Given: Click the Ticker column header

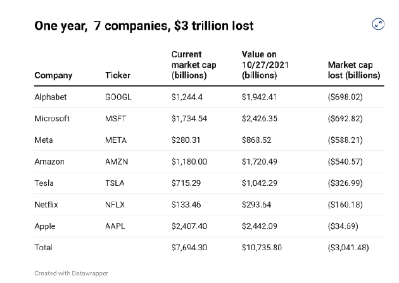Looking at the screenshot, I should (x=118, y=76).
